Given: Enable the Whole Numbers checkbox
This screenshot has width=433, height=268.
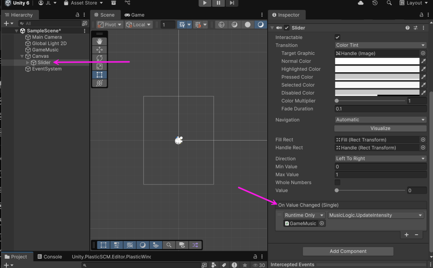Looking at the screenshot, I should tap(337, 182).
